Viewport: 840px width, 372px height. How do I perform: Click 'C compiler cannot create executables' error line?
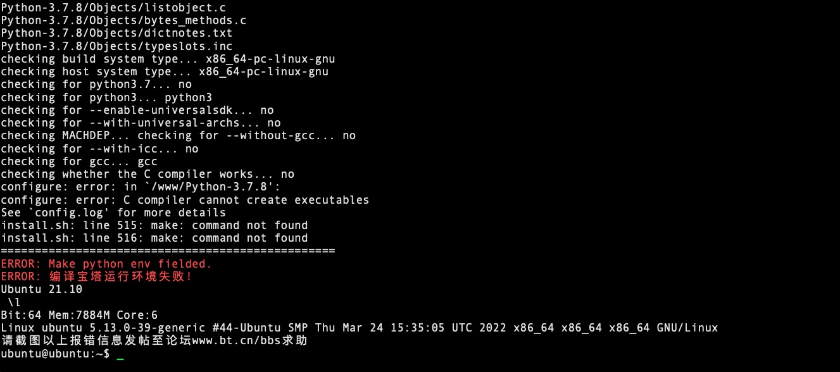coord(185,200)
